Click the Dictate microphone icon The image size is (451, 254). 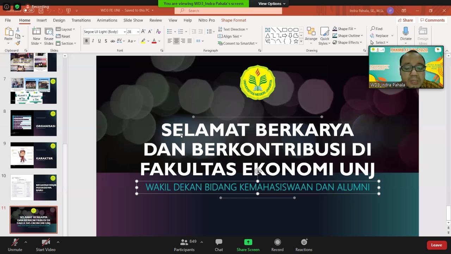pyautogui.click(x=406, y=32)
